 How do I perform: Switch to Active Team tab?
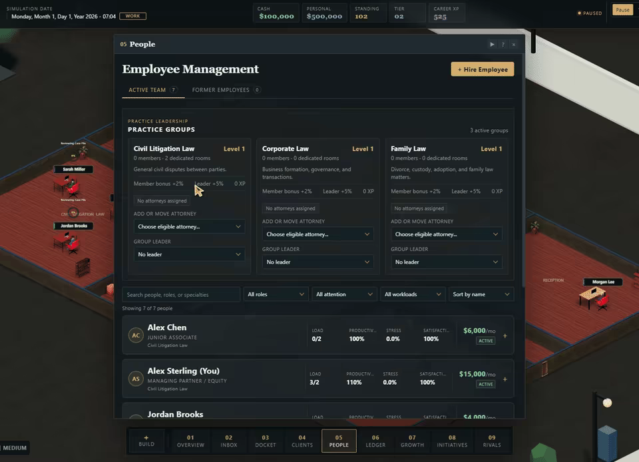(x=153, y=90)
